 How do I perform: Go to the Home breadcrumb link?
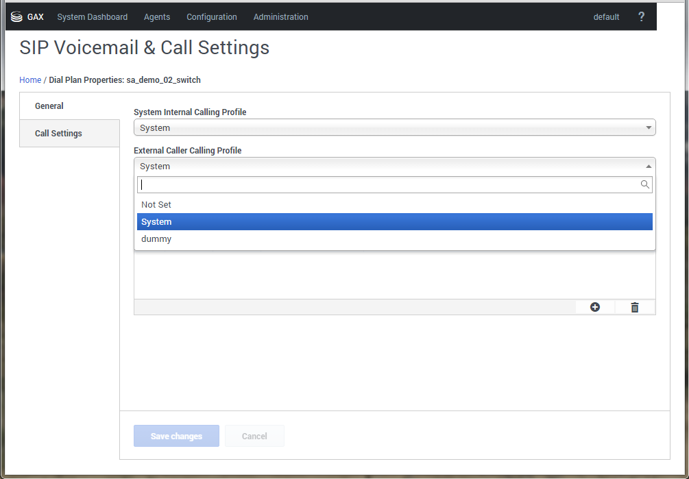[x=30, y=80]
